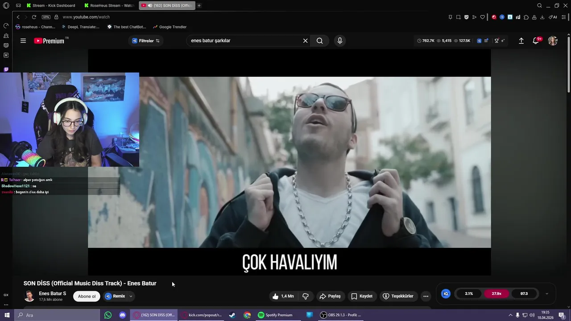Open the Easy Setup sliders menu

click(x=564, y=17)
